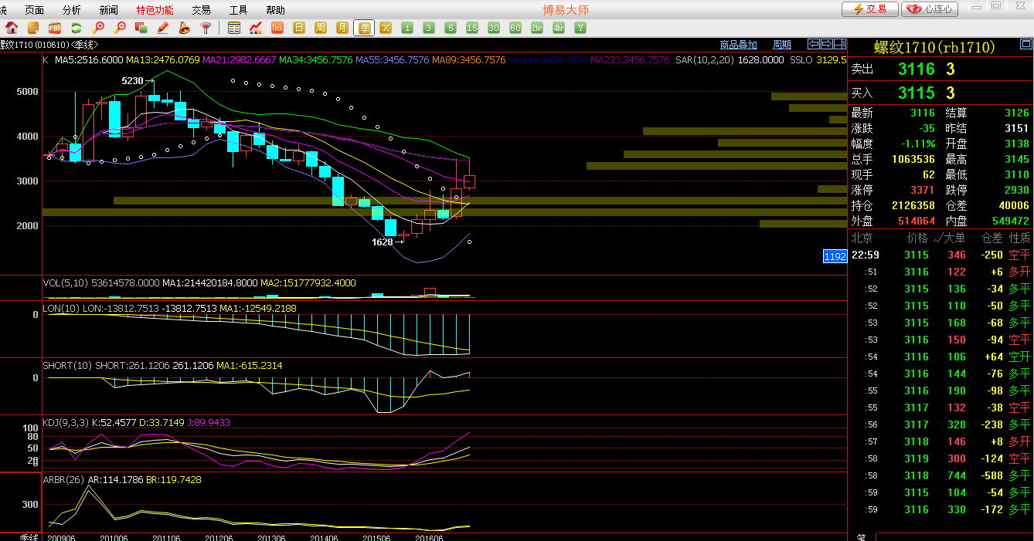1034x541 pixels.
Task: Click the MA5:2516.6000 label
Action: [x=89, y=59]
